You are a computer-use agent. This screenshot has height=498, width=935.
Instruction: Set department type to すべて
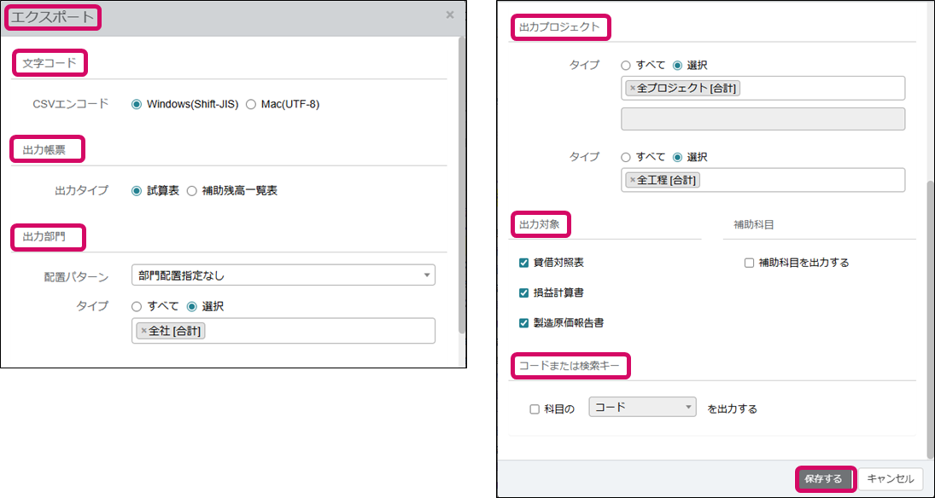click(x=137, y=306)
